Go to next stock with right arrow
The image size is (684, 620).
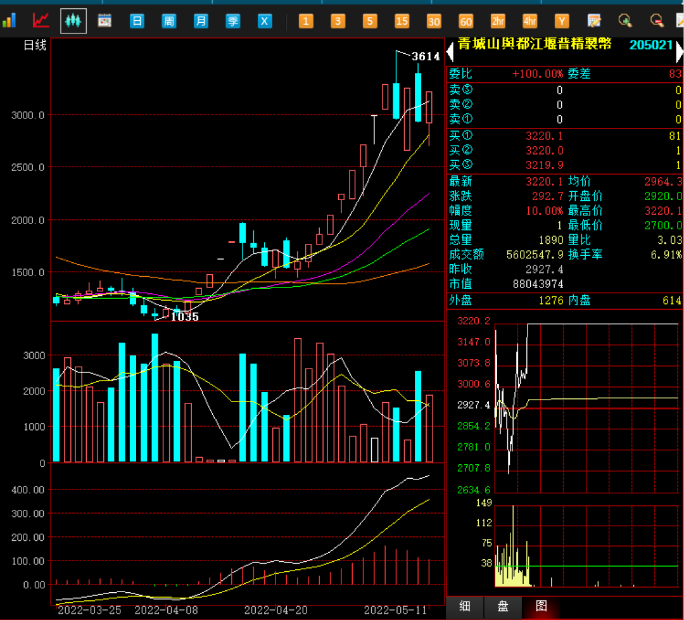(680, 52)
